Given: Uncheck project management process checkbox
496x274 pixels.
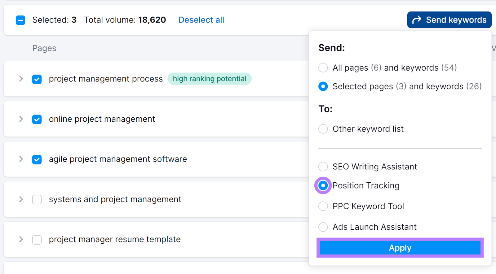Looking at the screenshot, I should [37, 79].
